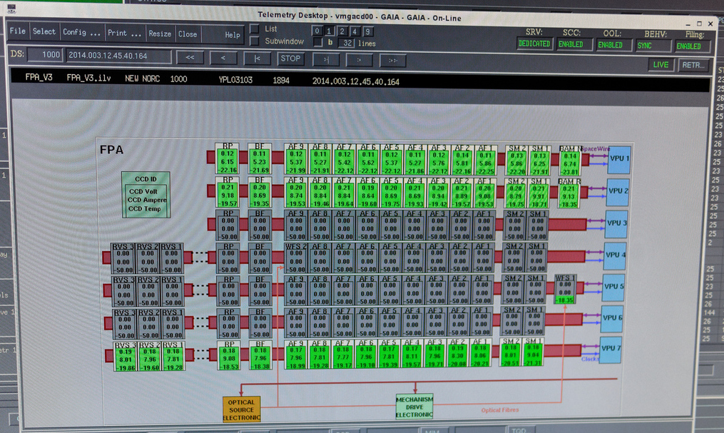Screen dimensions: 724x433
Task: Step back one frame with < button
Action: (x=223, y=57)
